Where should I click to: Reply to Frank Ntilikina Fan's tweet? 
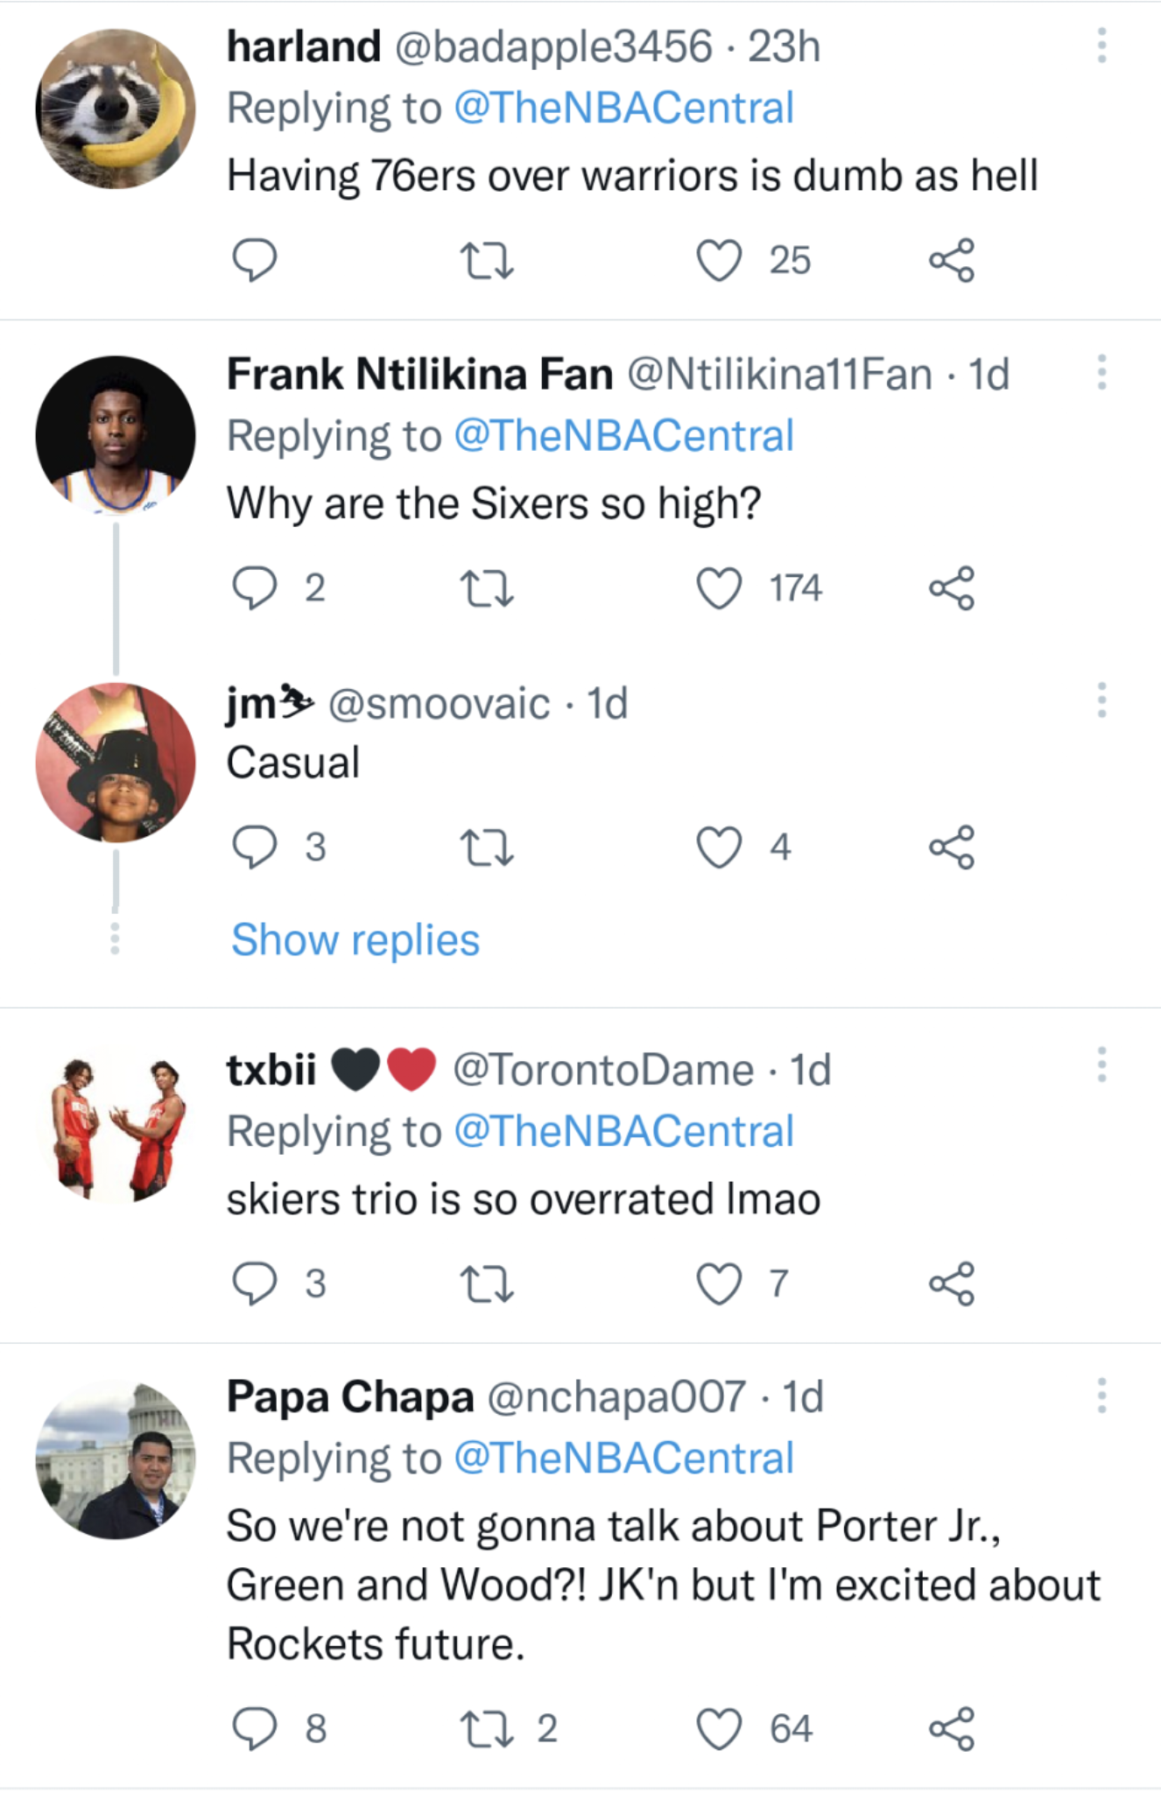pos(254,587)
